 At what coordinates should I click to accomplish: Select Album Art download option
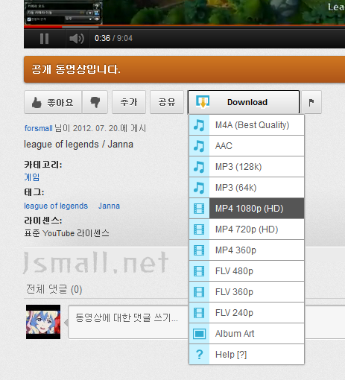[247, 334]
